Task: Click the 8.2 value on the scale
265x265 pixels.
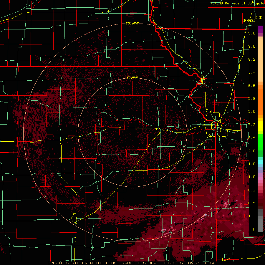Action: tap(252, 59)
